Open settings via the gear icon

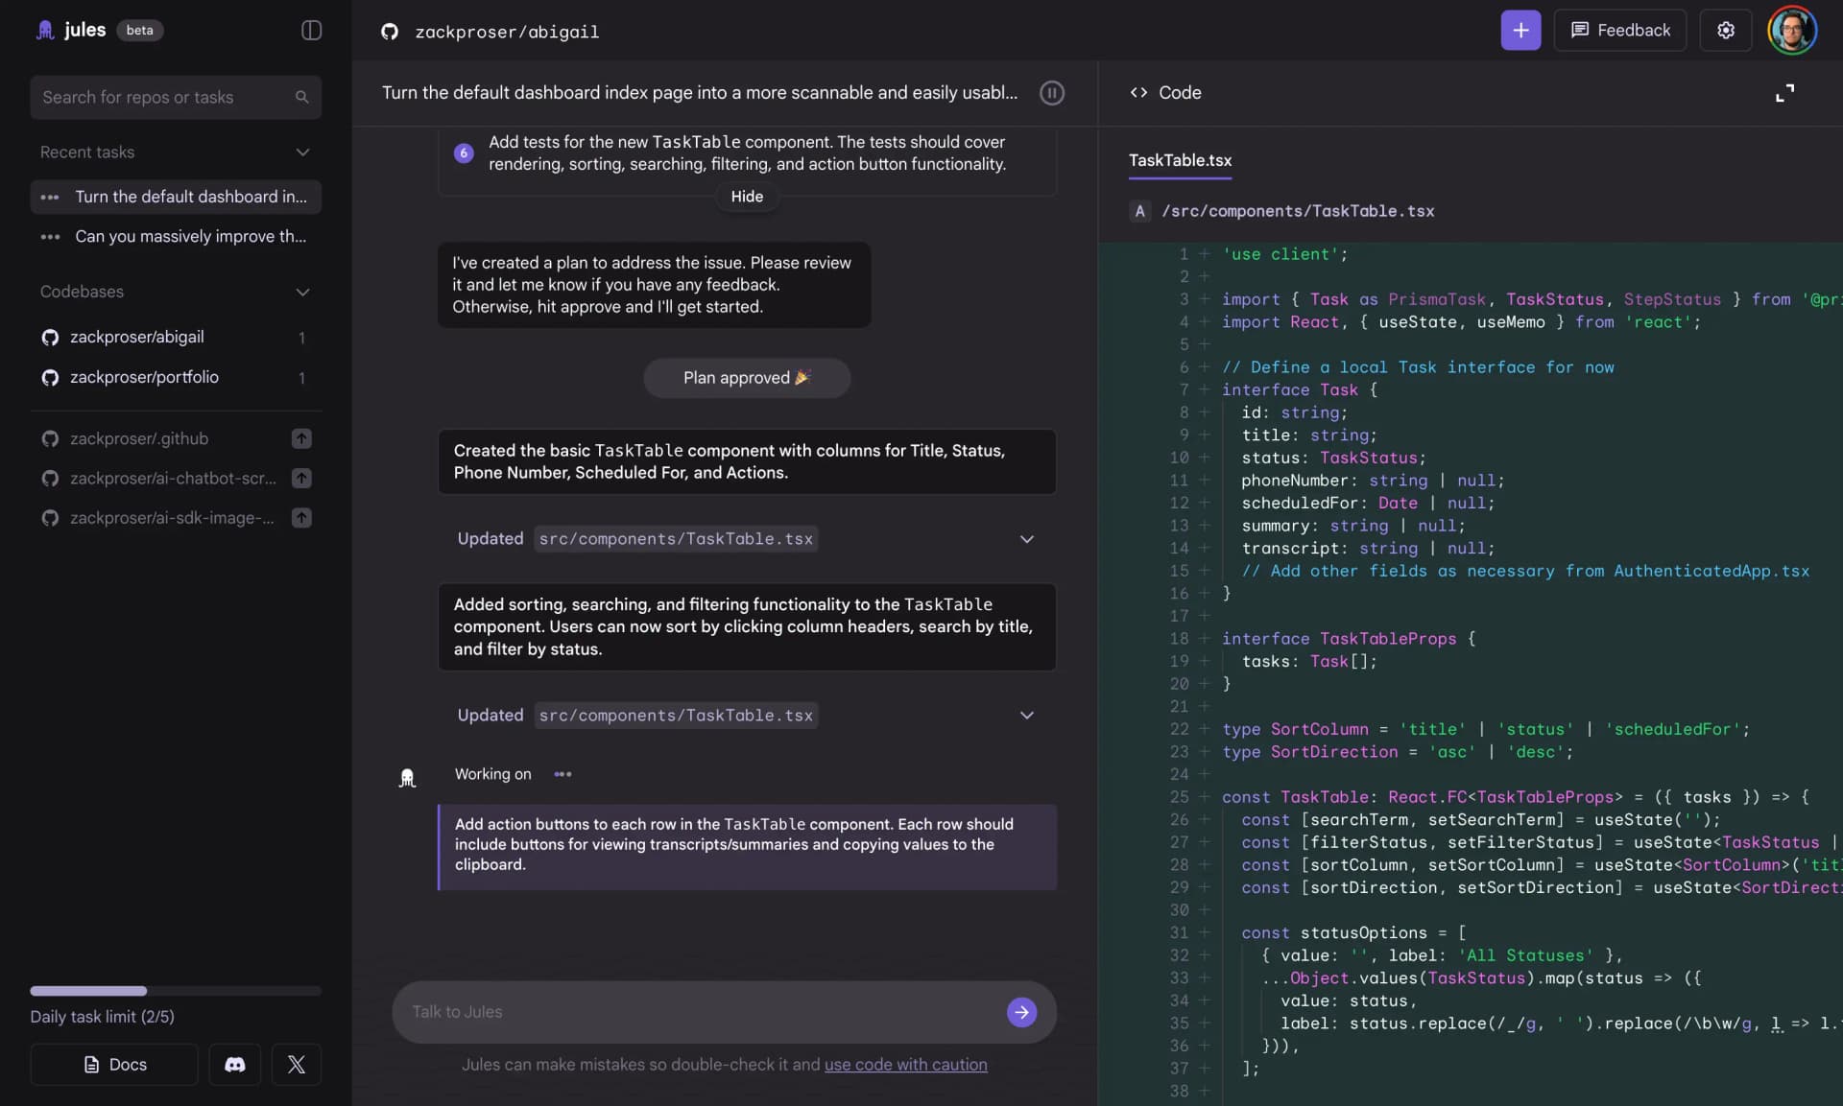pyautogui.click(x=1725, y=30)
